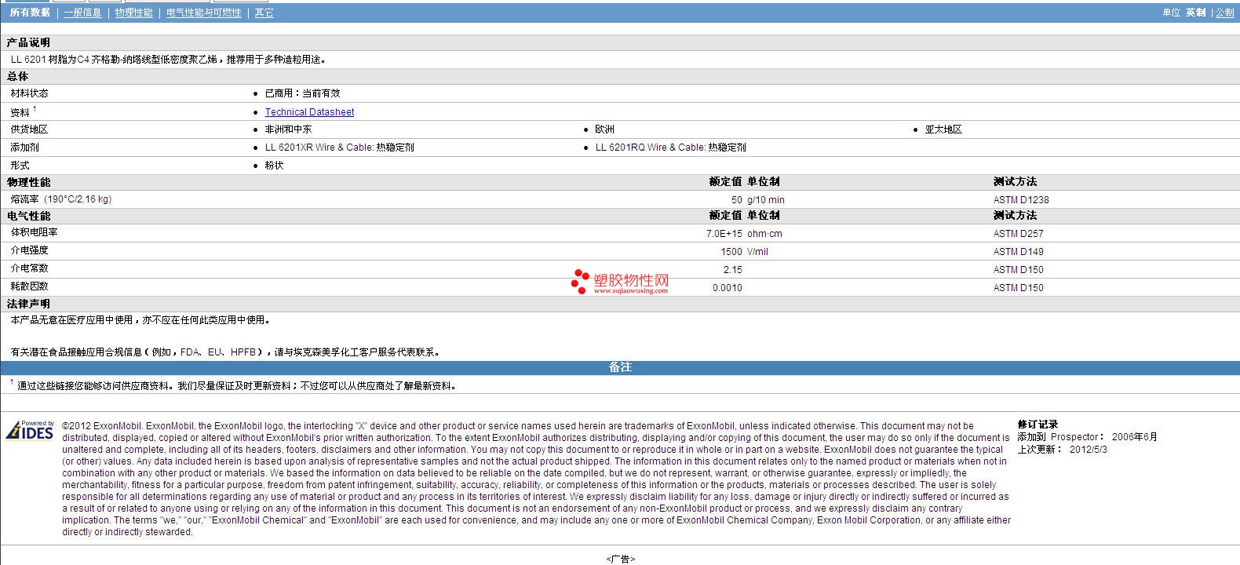Select the 材料状态 row label
1240x565 pixels.
(x=29, y=93)
